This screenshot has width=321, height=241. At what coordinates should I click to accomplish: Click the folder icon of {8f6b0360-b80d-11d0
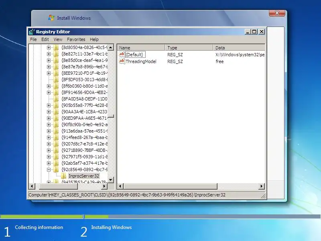[x=56, y=86]
